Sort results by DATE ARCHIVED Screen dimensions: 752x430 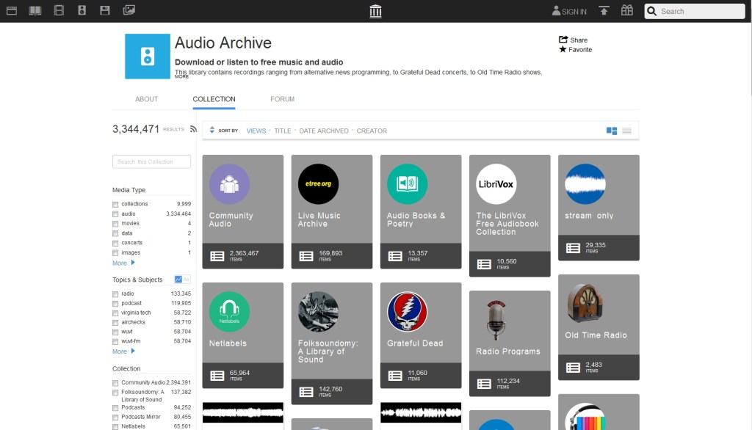(324, 131)
